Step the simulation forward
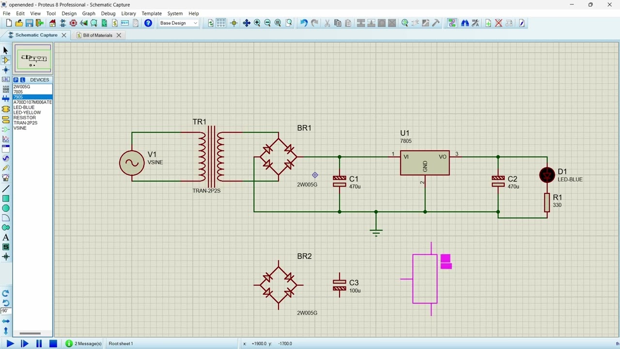 coord(24,344)
